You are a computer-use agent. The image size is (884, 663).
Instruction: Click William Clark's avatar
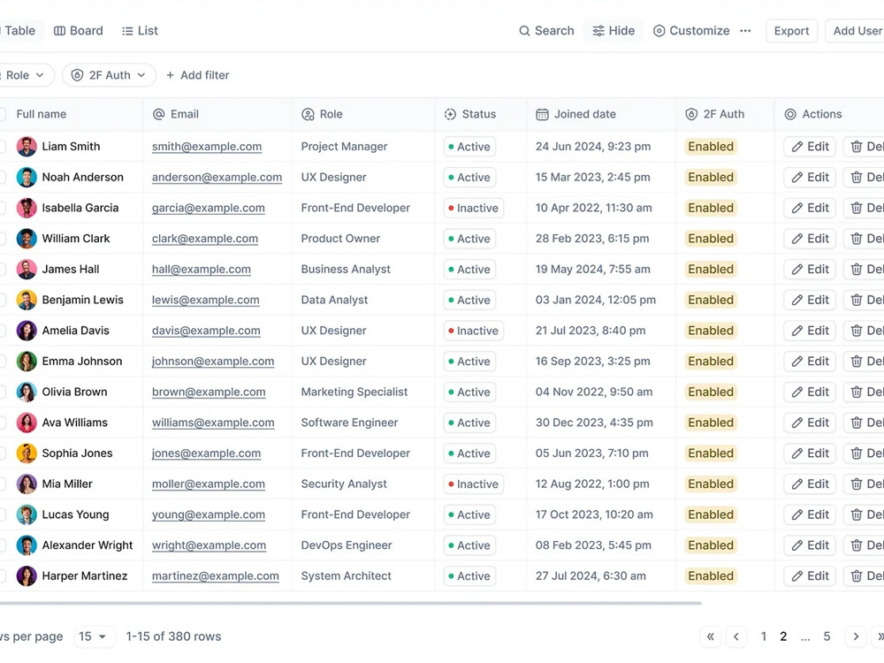(x=27, y=239)
